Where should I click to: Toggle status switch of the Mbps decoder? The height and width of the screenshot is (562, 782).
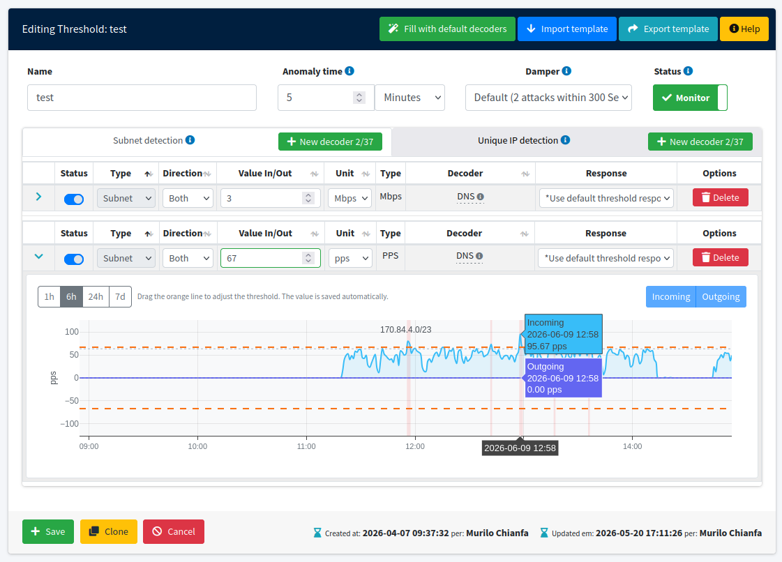click(x=74, y=199)
